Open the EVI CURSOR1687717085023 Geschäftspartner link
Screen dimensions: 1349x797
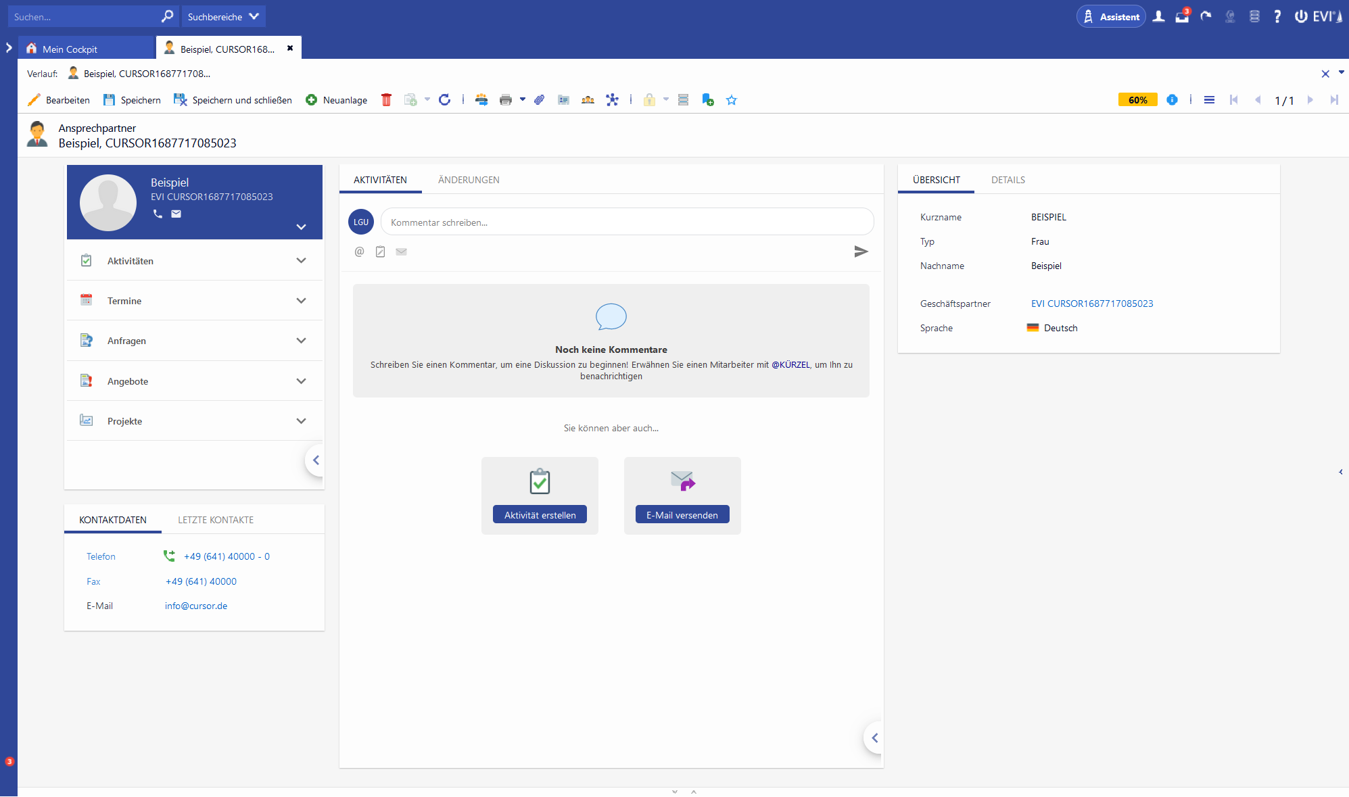pyautogui.click(x=1091, y=304)
